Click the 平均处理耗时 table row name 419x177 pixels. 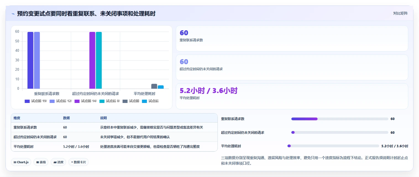(23, 147)
